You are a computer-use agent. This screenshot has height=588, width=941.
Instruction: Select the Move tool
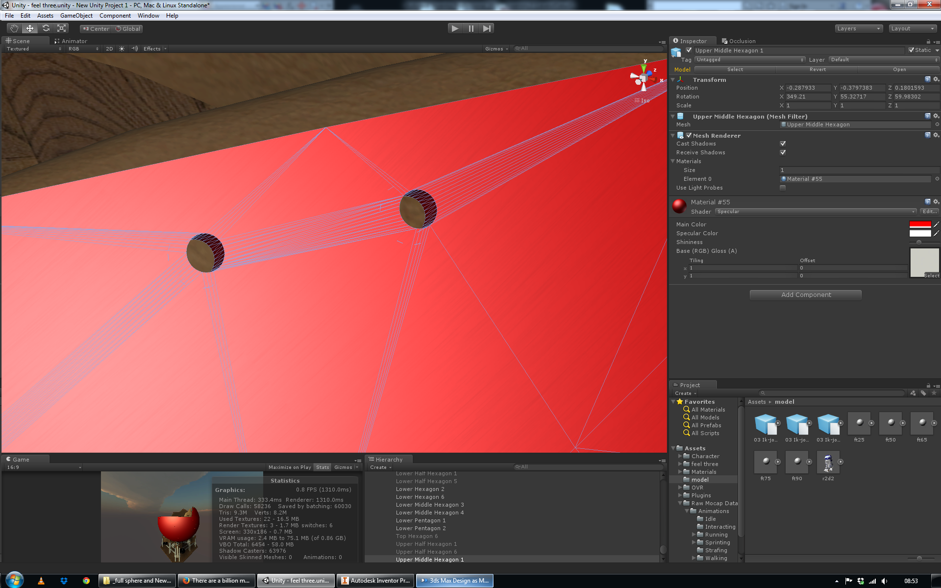point(30,28)
